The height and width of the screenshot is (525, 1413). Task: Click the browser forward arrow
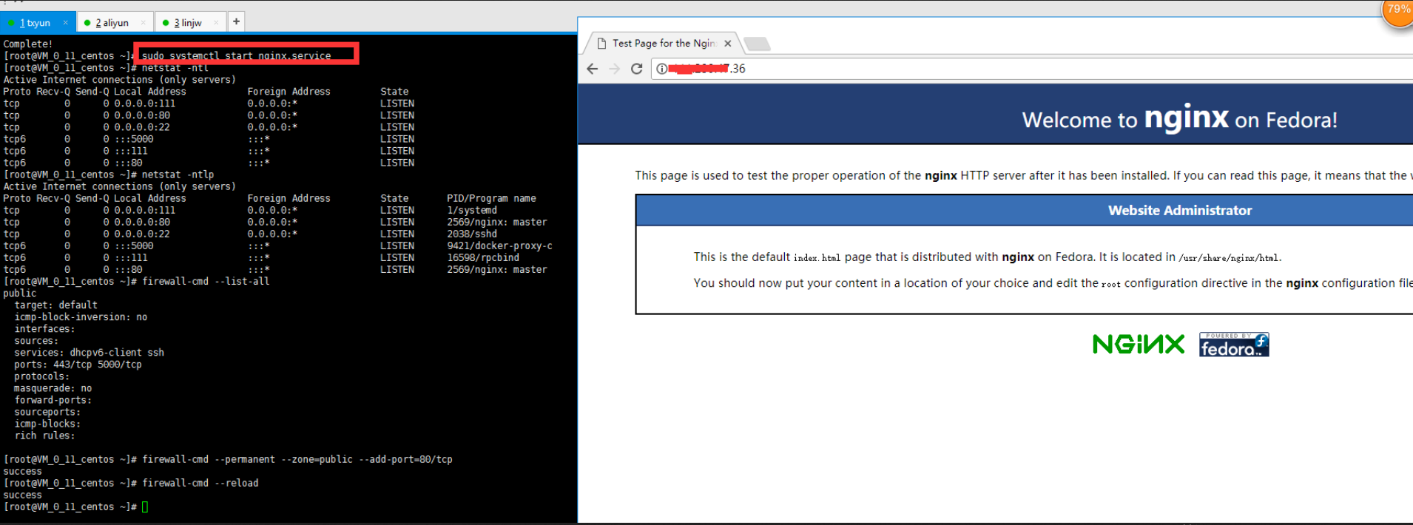click(614, 69)
